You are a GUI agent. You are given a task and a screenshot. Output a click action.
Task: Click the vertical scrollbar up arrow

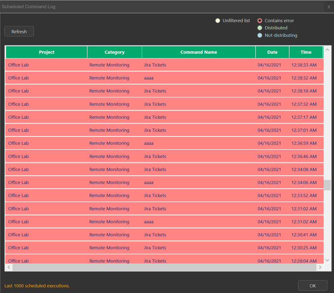pos(327,50)
